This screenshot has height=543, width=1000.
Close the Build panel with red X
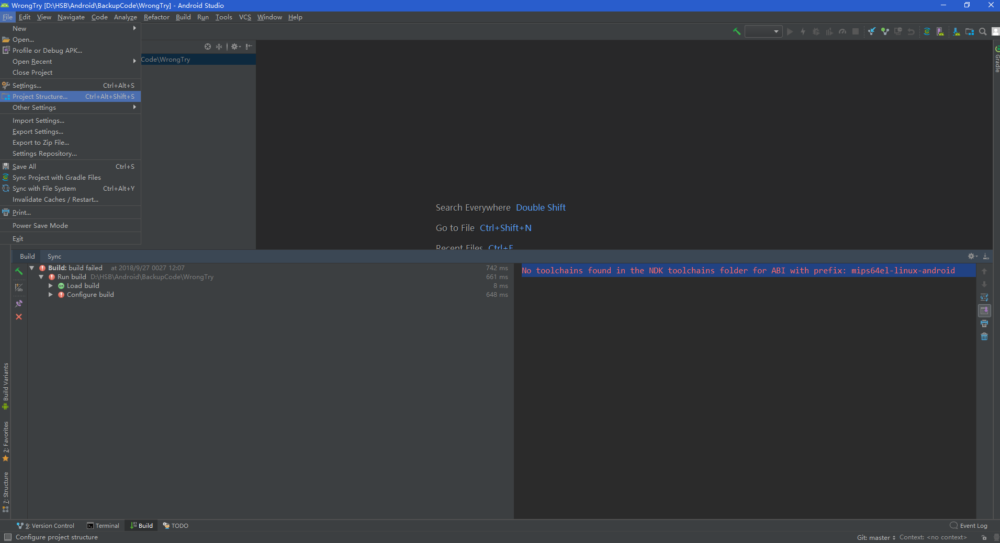[x=19, y=317]
